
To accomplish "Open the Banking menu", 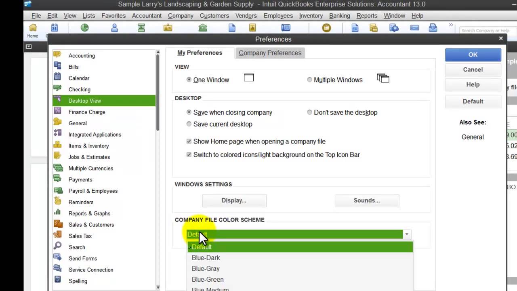I will pos(339,15).
